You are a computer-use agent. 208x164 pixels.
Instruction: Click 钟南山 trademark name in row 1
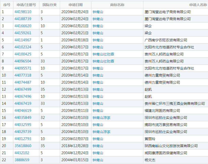[98, 12]
